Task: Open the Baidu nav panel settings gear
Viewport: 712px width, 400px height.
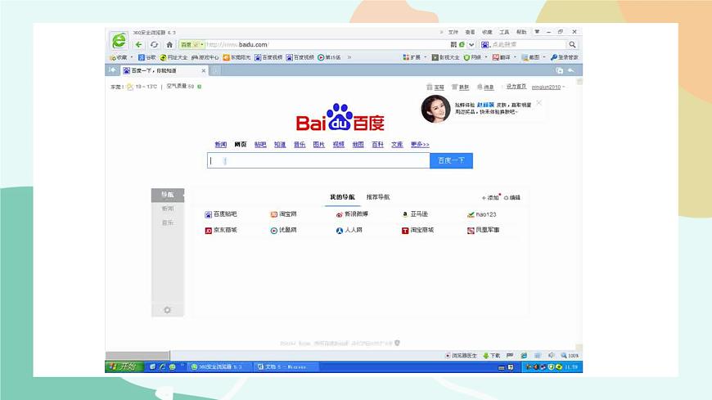Action: tap(167, 310)
